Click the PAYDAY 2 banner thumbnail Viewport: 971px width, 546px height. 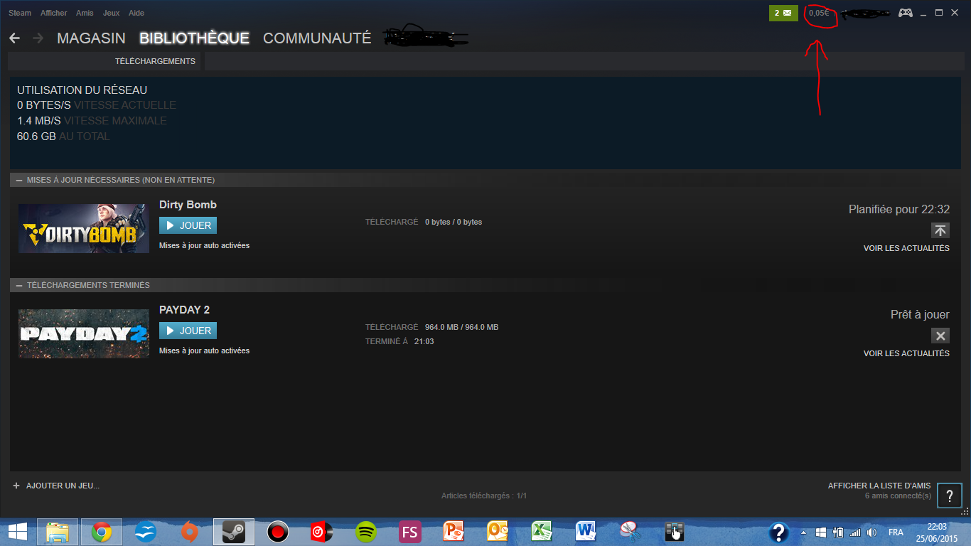pyautogui.click(x=84, y=334)
